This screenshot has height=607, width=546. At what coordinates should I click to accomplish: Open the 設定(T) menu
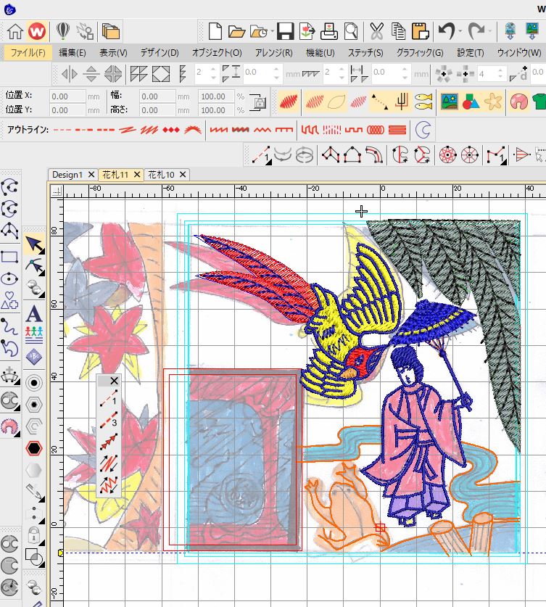(470, 52)
